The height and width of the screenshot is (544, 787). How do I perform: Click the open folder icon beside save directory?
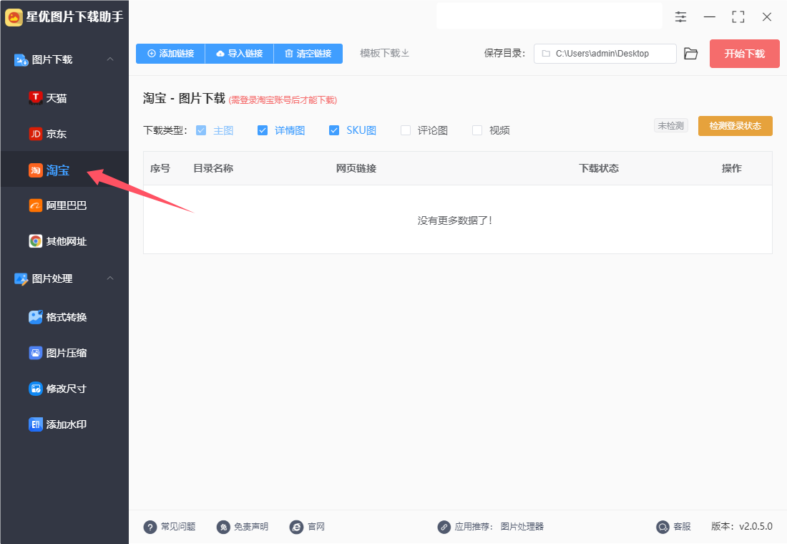[690, 54]
